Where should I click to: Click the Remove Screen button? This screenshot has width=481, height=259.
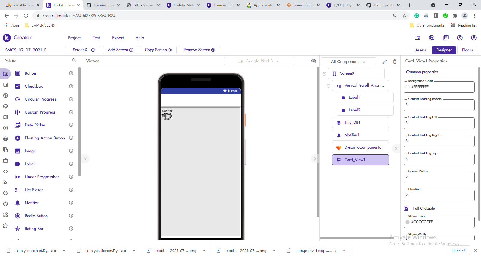(199, 50)
